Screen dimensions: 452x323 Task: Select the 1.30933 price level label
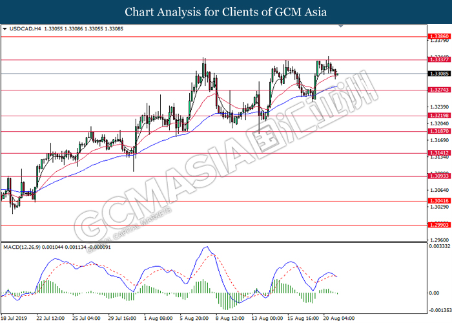pyautogui.click(x=439, y=176)
